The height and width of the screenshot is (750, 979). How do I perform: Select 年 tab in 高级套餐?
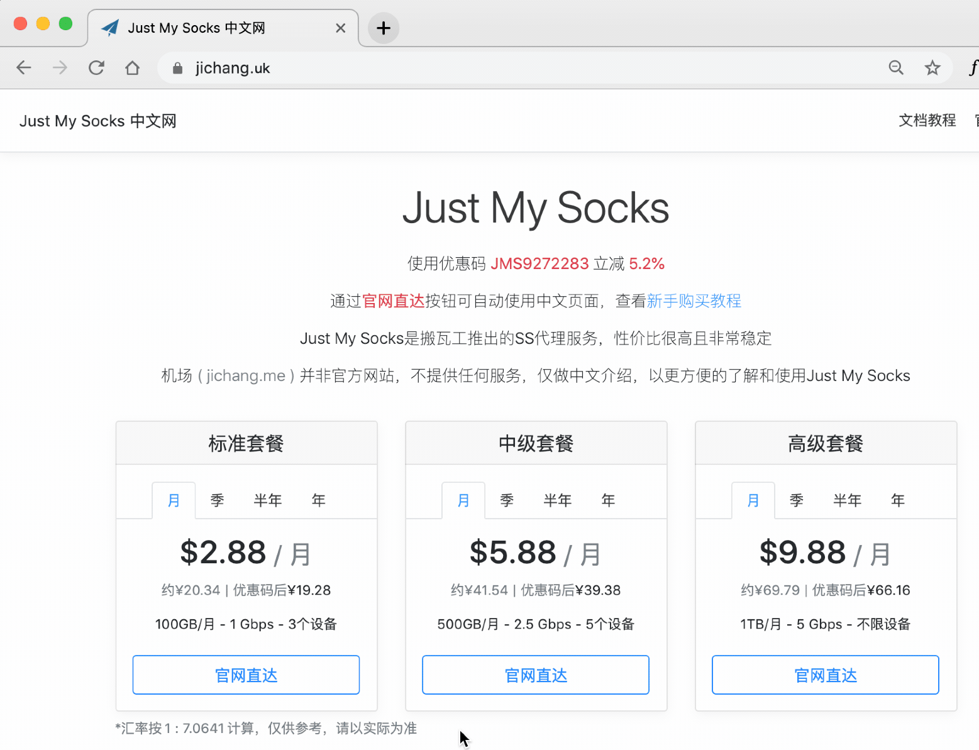point(898,500)
